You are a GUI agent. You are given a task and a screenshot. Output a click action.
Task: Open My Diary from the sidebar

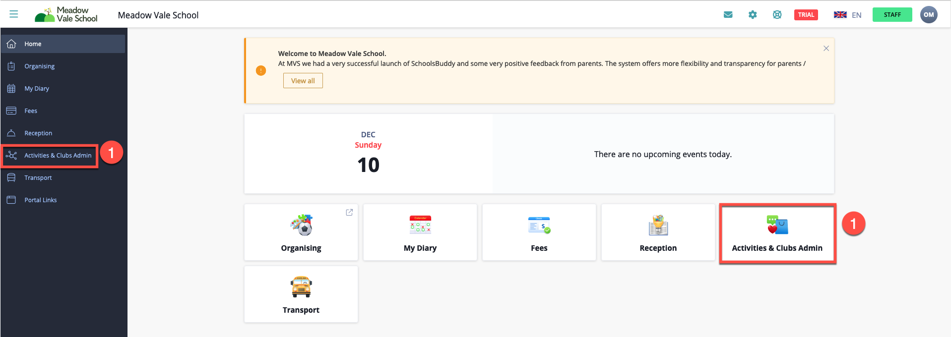[x=37, y=89]
